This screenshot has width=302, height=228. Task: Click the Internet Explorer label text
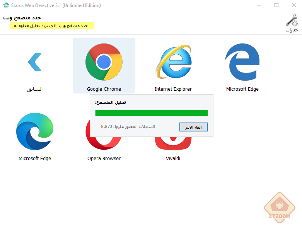(173, 89)
